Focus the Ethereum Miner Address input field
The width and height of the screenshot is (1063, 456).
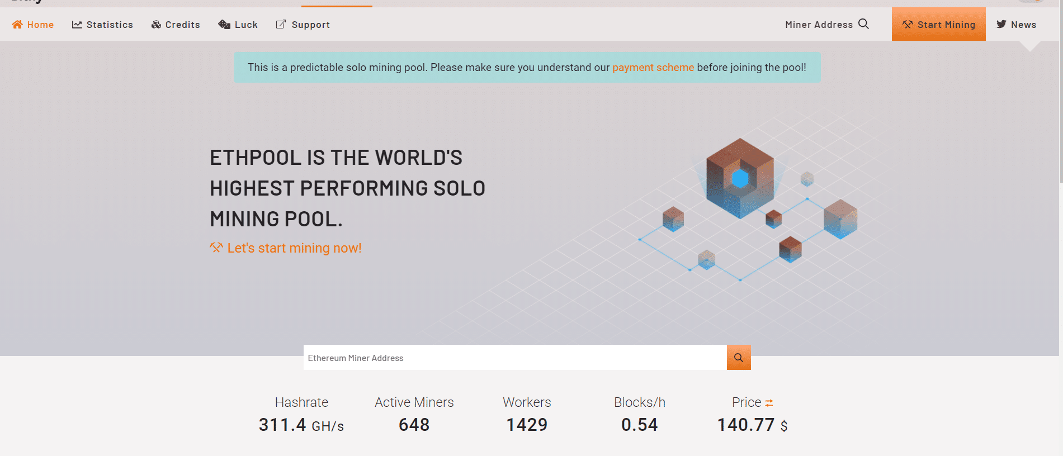(515, 358)
